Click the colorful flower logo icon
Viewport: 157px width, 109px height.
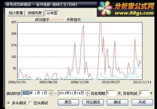[x=105, y=8]
